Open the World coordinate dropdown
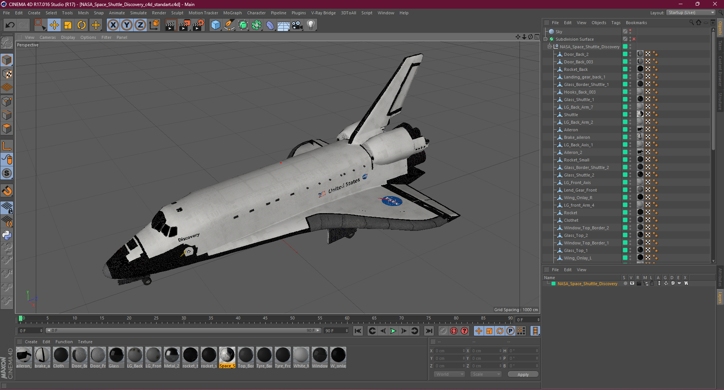Screen dimensions: 724x390 449,374
